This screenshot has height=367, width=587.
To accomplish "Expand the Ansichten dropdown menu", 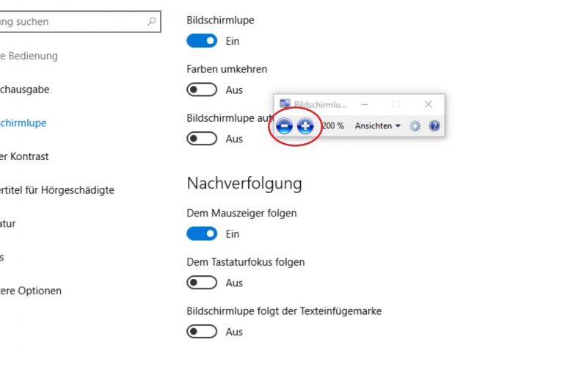I will click(x=378, y=126).
